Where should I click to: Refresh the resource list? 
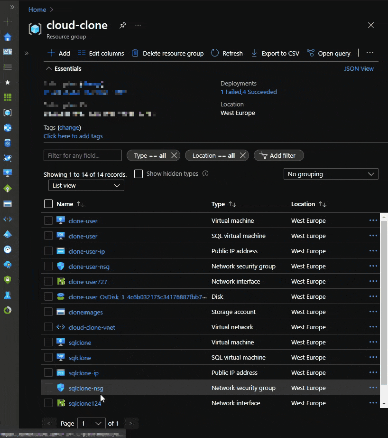point(227,53)
